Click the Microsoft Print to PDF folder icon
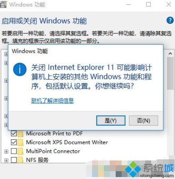The width and height of the screenshot is (175, 179). (21, 134)
